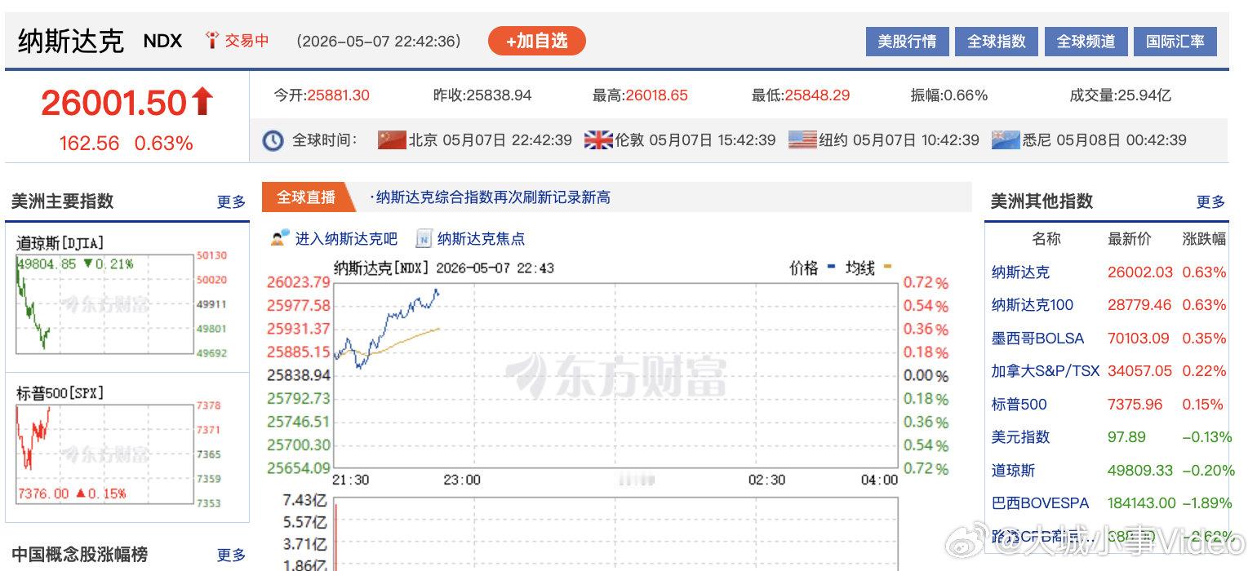The height and width of the screenshot is (571, 1257).
Task: Click the 名称 column header
Action: [1046, 238]
